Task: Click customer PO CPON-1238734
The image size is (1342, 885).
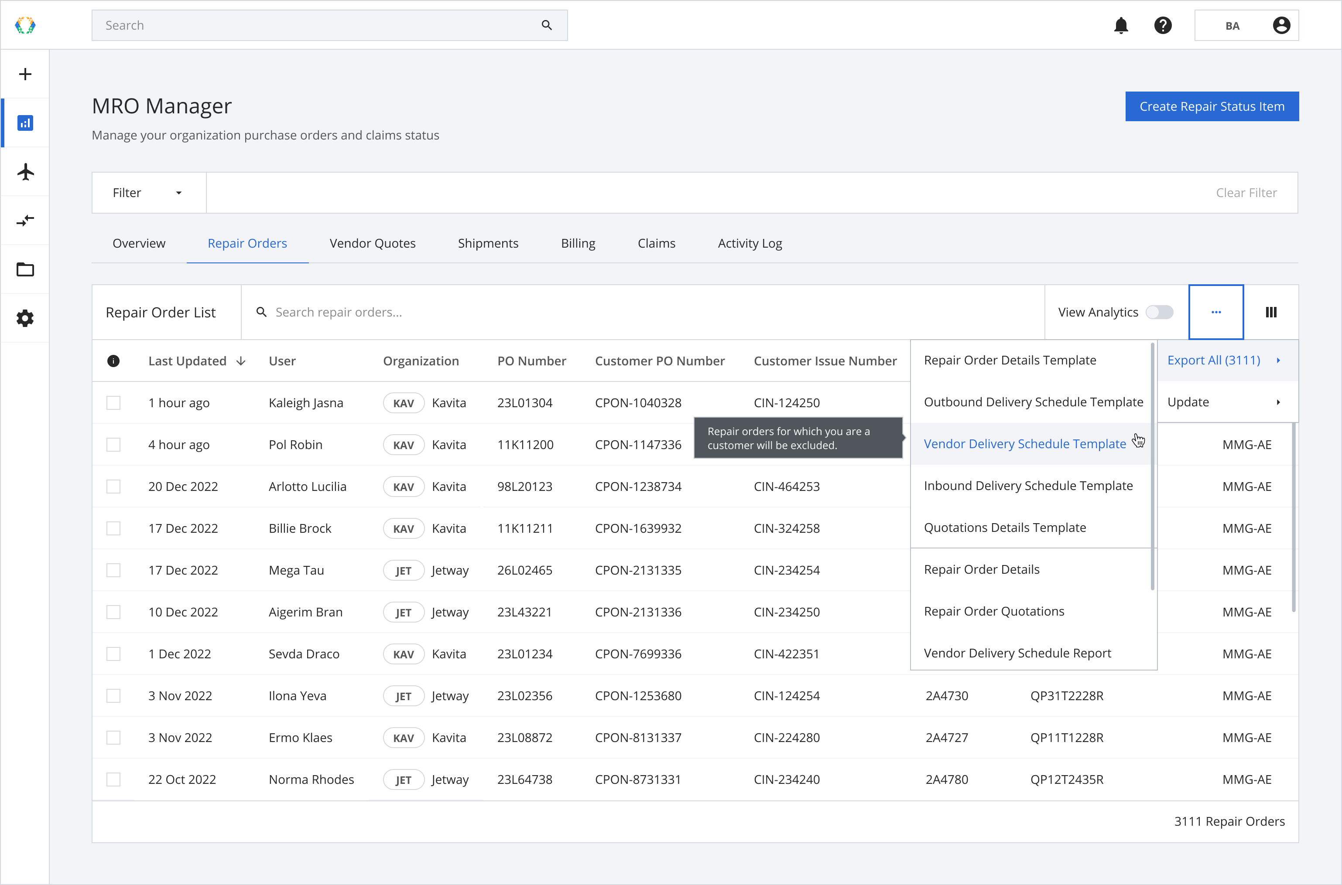Action: (638, 487)
